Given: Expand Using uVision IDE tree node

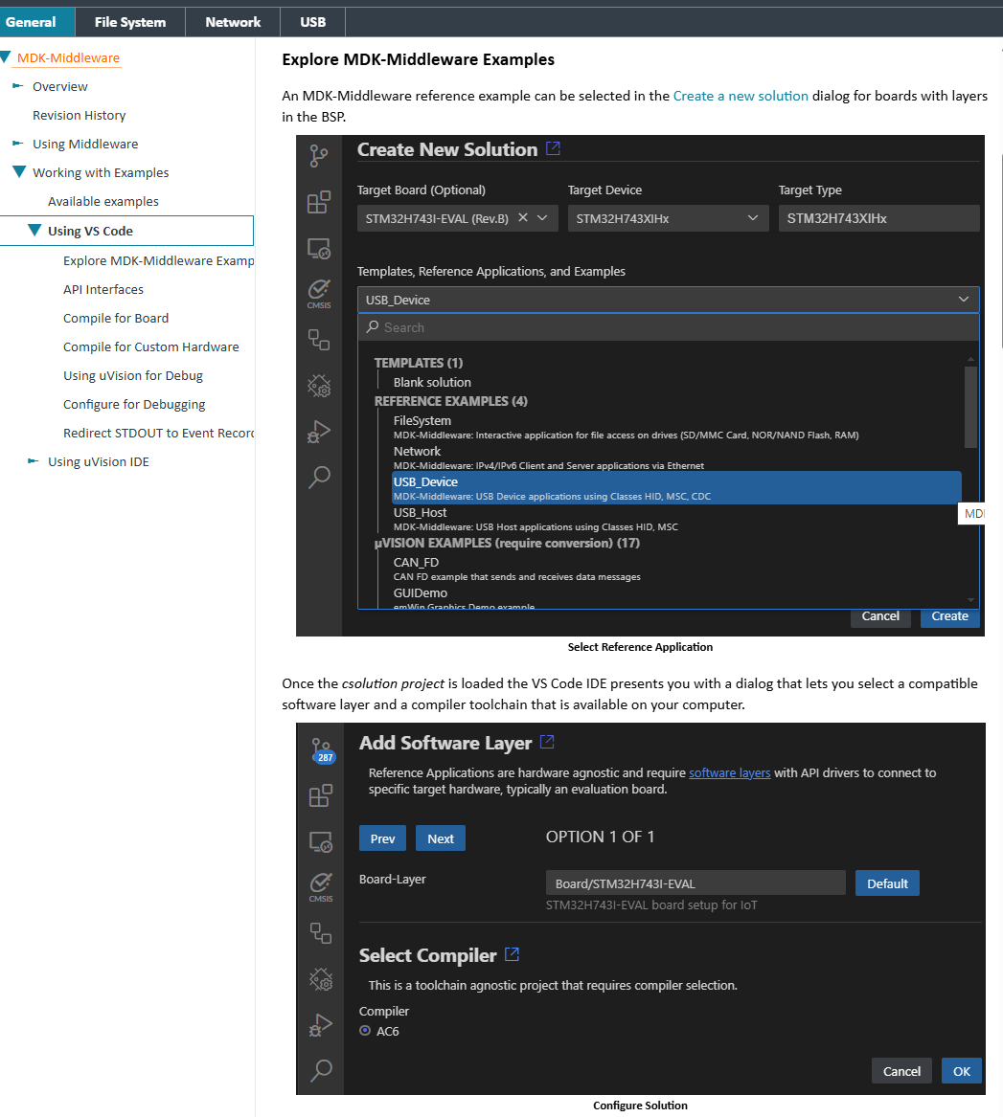Looking at the screenshot, I should point(33,461).
